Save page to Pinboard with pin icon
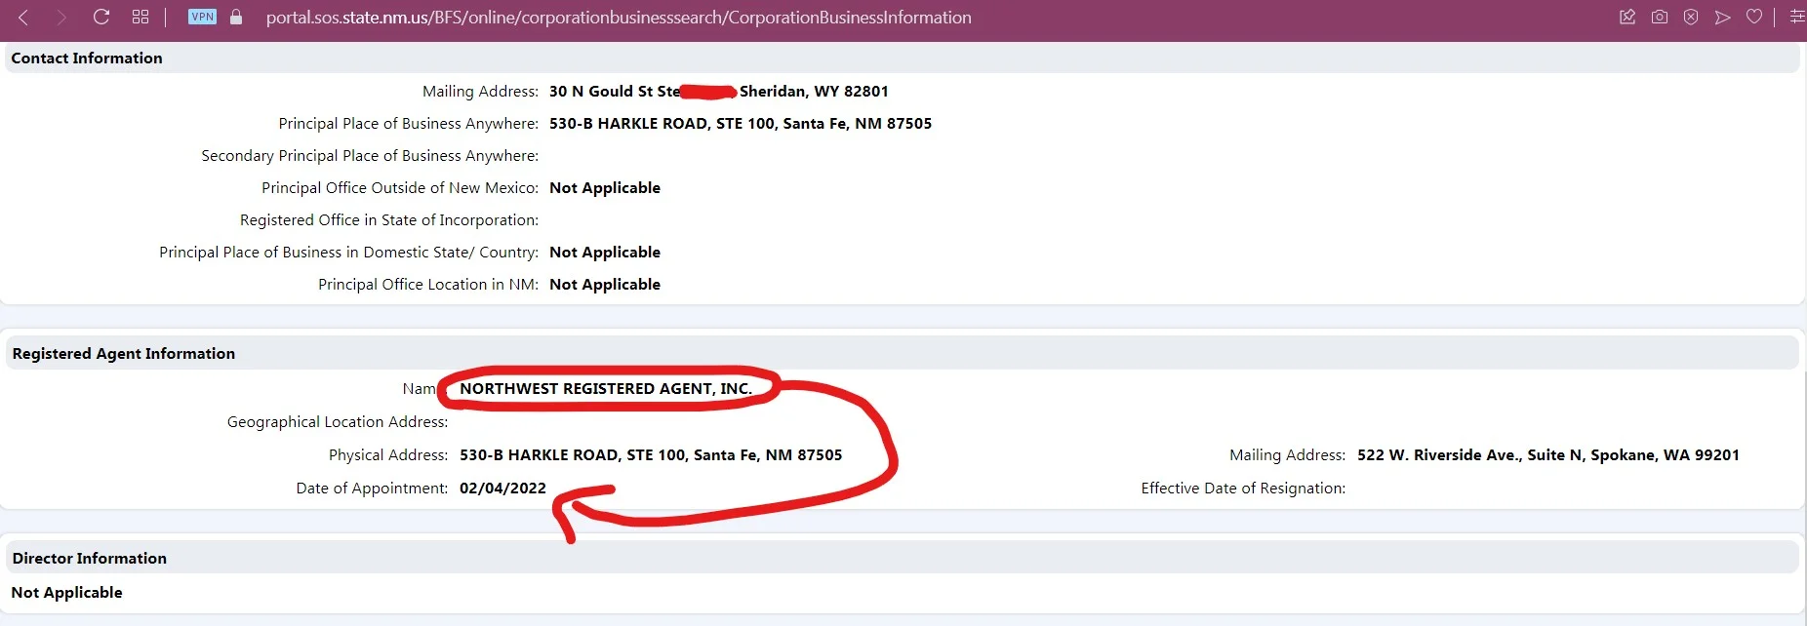 1627,18
